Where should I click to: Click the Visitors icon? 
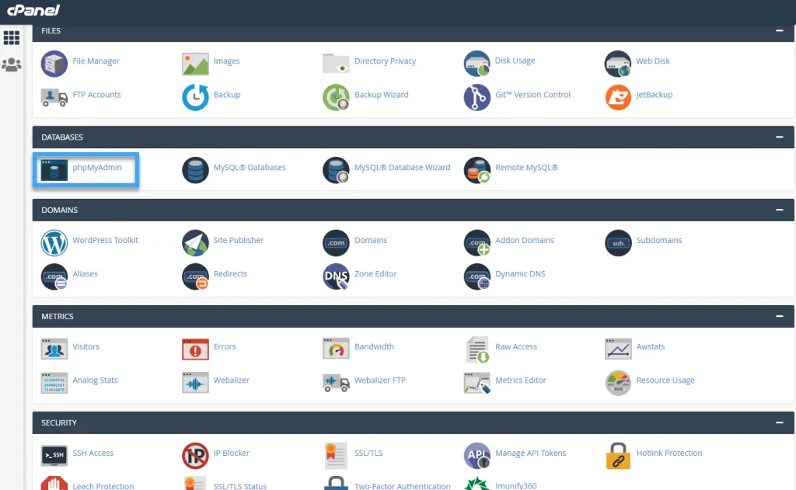[54, 349]
